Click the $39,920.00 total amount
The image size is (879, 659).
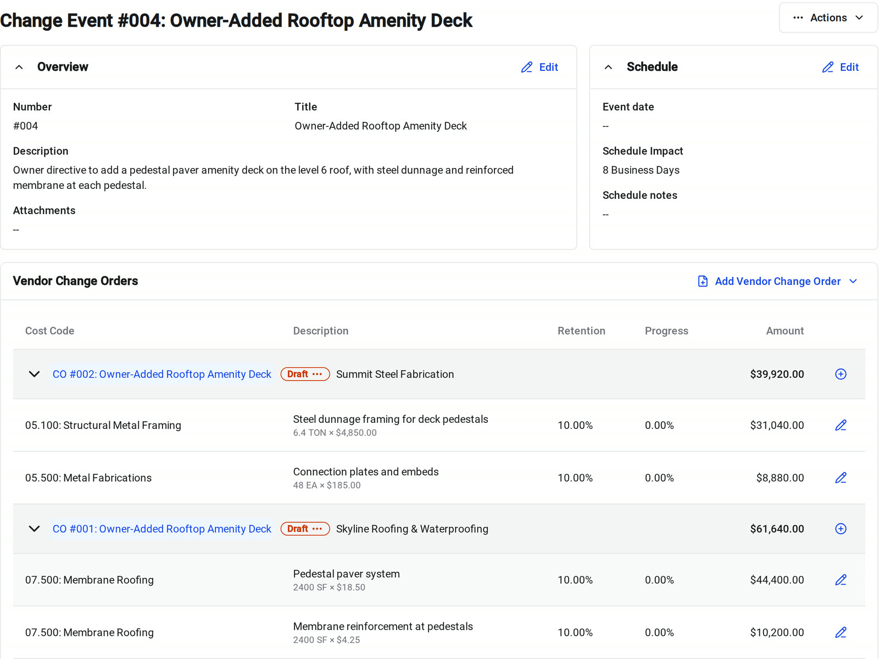tap(777, 374)
